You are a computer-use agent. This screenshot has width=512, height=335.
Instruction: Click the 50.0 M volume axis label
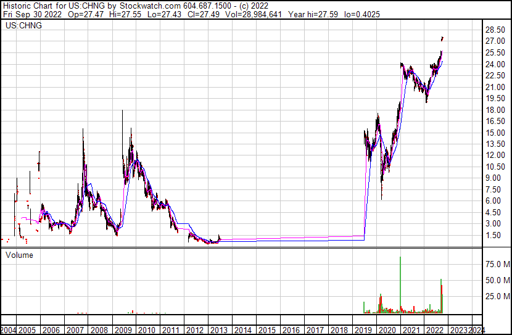(498, 280)
